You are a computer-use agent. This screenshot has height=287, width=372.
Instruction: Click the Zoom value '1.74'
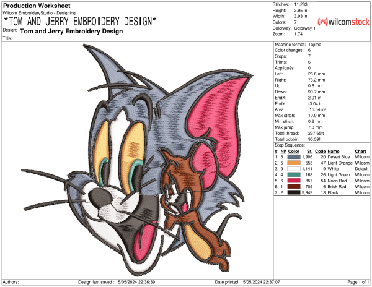(x=298, y=34)
